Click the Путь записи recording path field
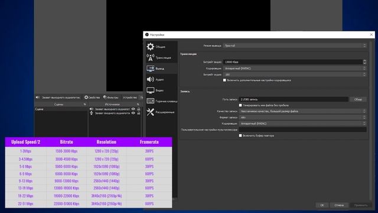The width and height of the screenshot is (378, 213). pos(294,99)
